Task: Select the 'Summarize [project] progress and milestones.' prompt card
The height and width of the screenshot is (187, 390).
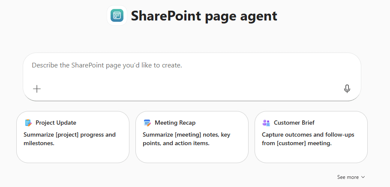Action: click(73, 137)
